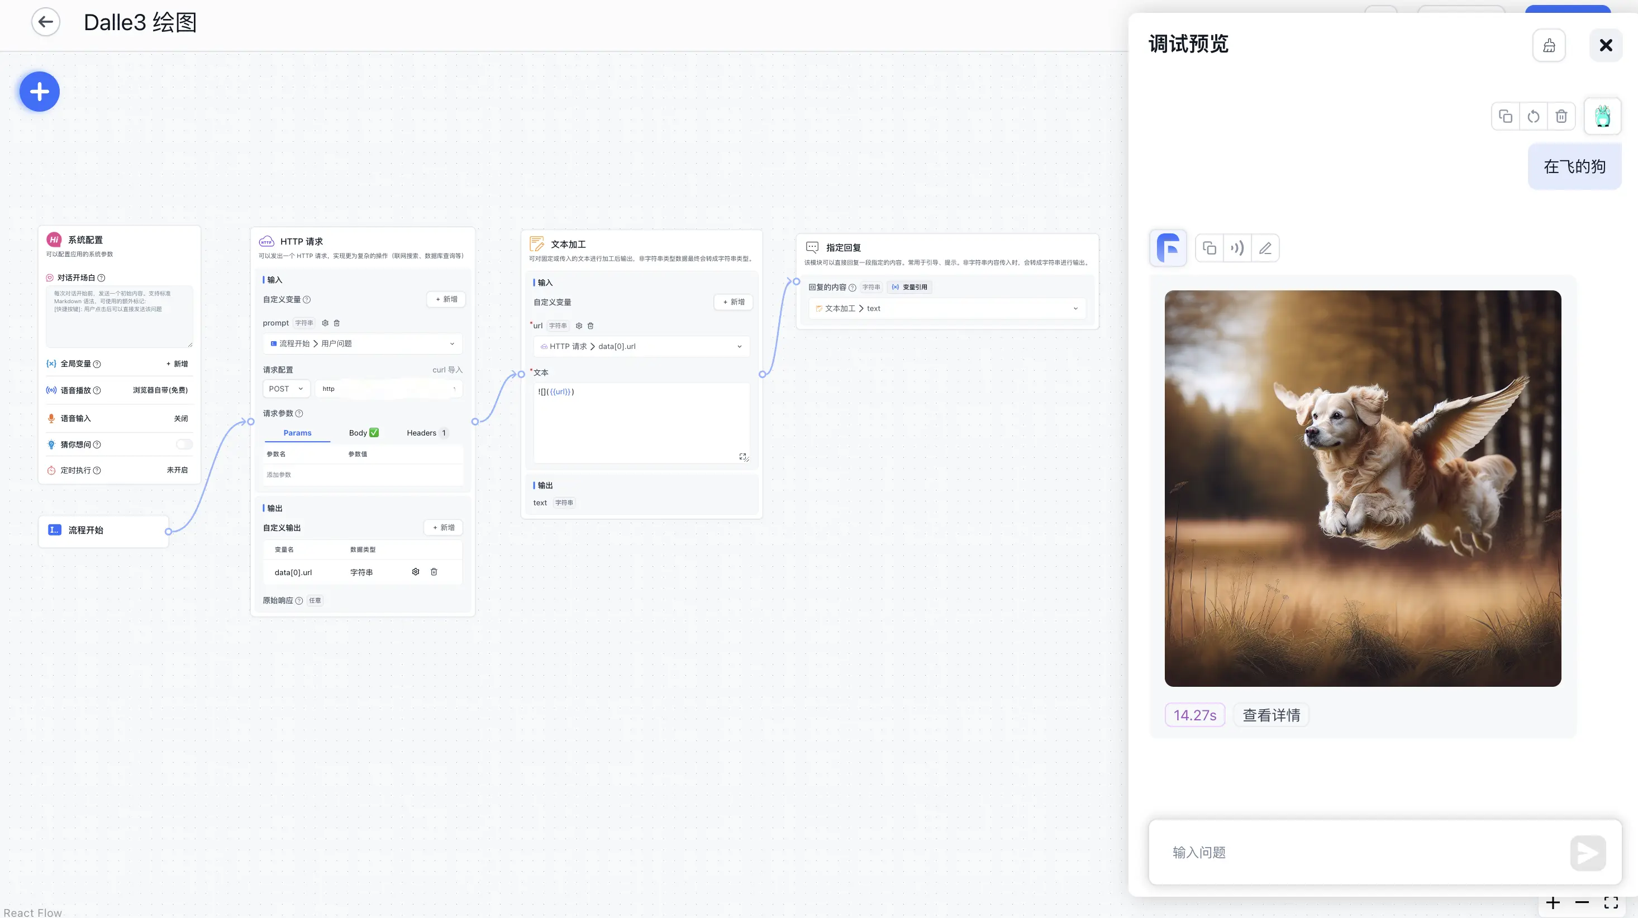The image size is (1638, 918).
Task: Open the POST method dropdown
Action: pos(286,389)
